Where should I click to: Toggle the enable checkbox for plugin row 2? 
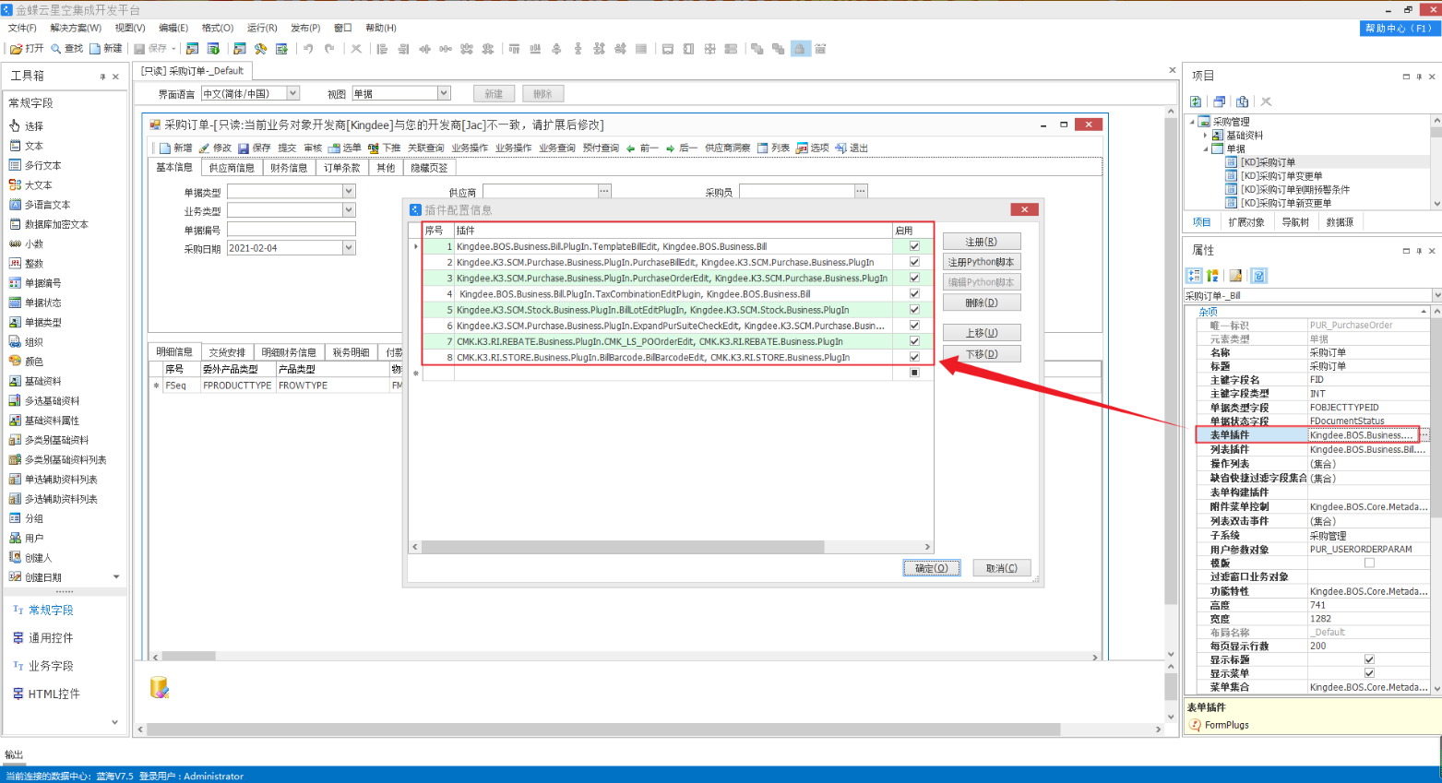tap(914, 262)
